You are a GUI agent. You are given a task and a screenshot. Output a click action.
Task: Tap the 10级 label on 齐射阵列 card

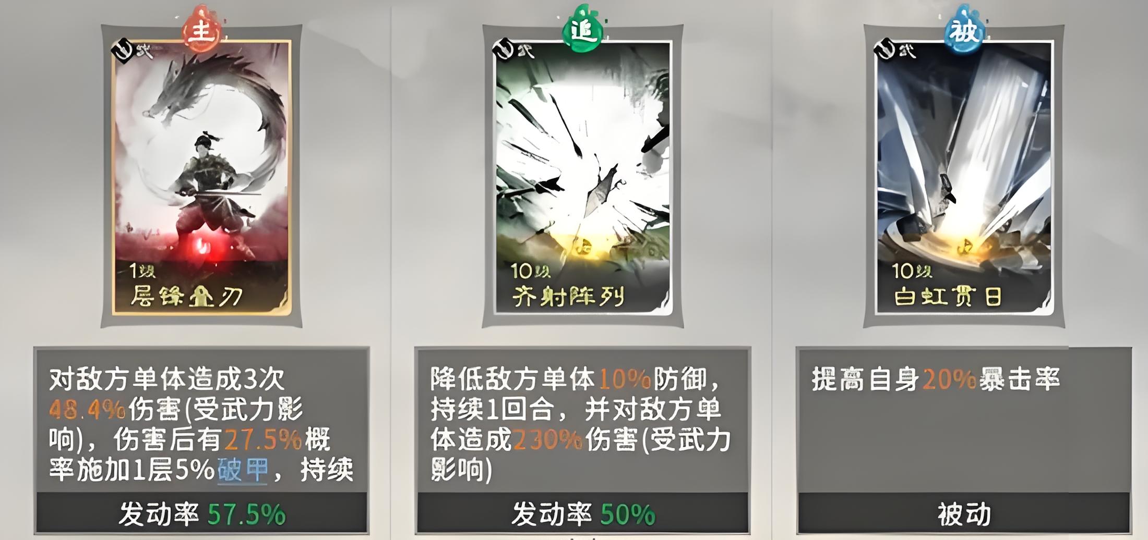click(531, 271)
